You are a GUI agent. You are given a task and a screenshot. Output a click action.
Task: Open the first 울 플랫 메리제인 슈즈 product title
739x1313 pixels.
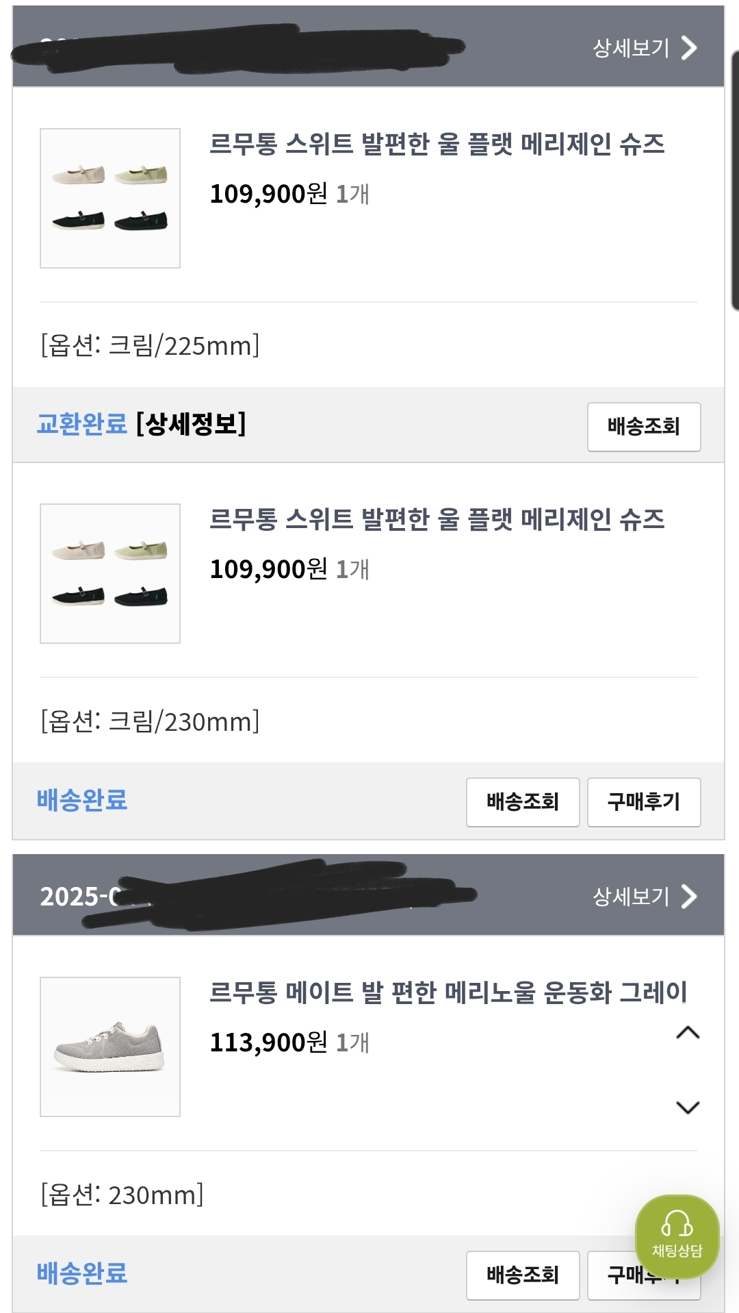(437, 144)
